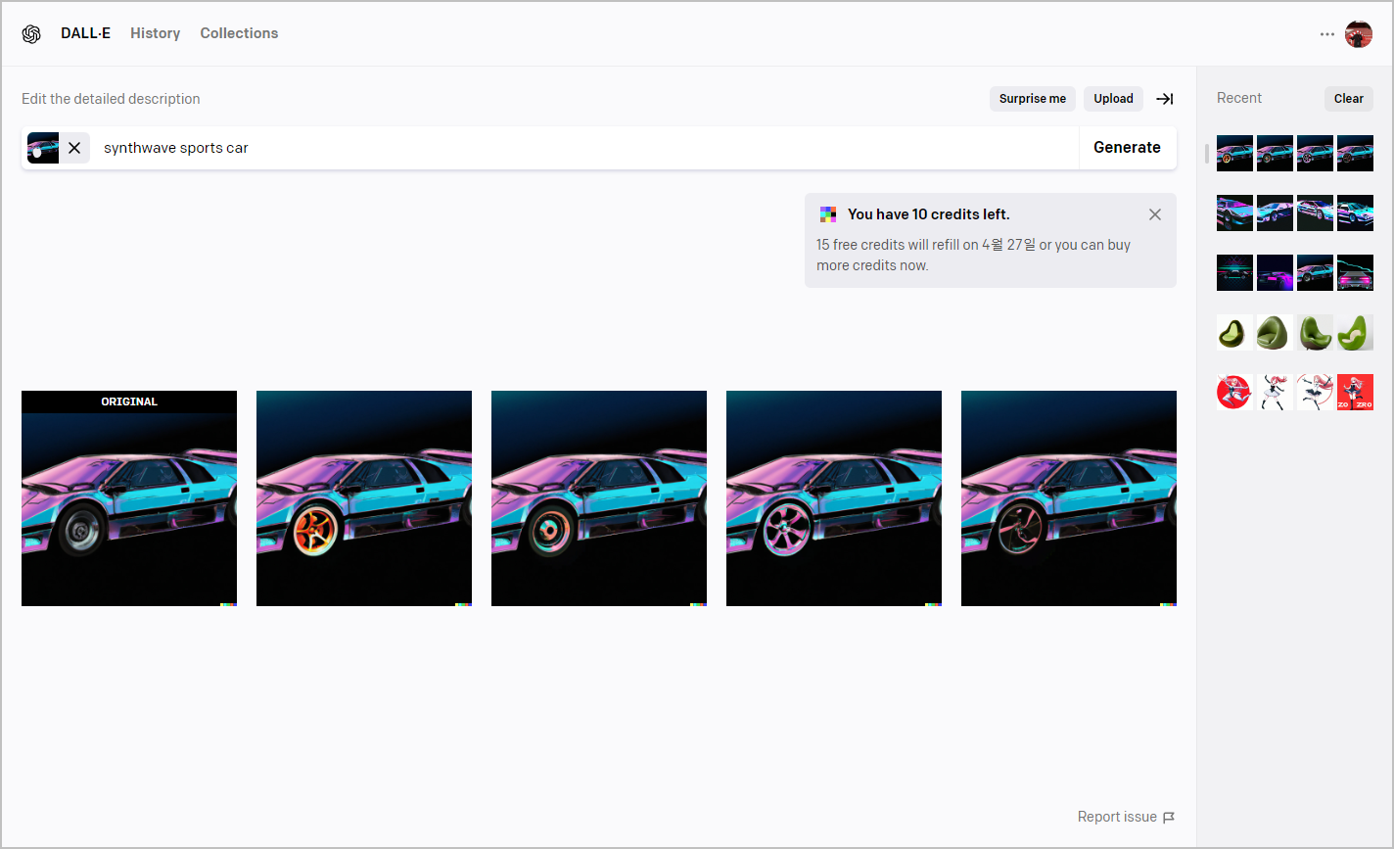Open Recent rear-view car with pink taillights
The image size is (1394, 849).
pyautogui.click(x=1355, y=273)
